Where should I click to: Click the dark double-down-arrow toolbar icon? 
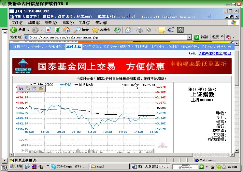click(180, 30)
